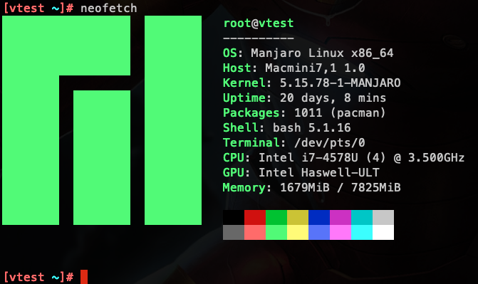Click the CPU Intel i7-4578U line
Image resolution: width=478 pixels, height=284 pixels.
343,158
